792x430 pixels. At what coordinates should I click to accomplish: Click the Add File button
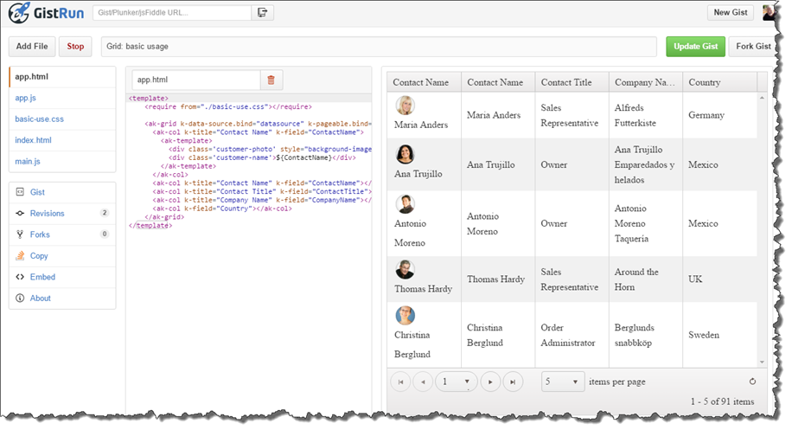[32, 47]
